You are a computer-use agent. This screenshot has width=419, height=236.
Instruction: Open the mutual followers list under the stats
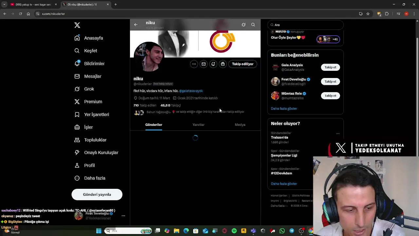[x=189, y=112]
